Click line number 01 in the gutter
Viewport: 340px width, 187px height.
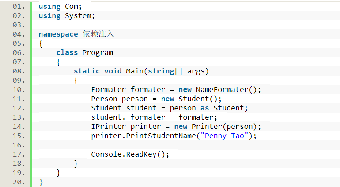(18, 7)
